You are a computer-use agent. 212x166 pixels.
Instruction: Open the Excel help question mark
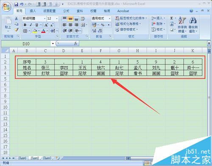pos(191,11)
